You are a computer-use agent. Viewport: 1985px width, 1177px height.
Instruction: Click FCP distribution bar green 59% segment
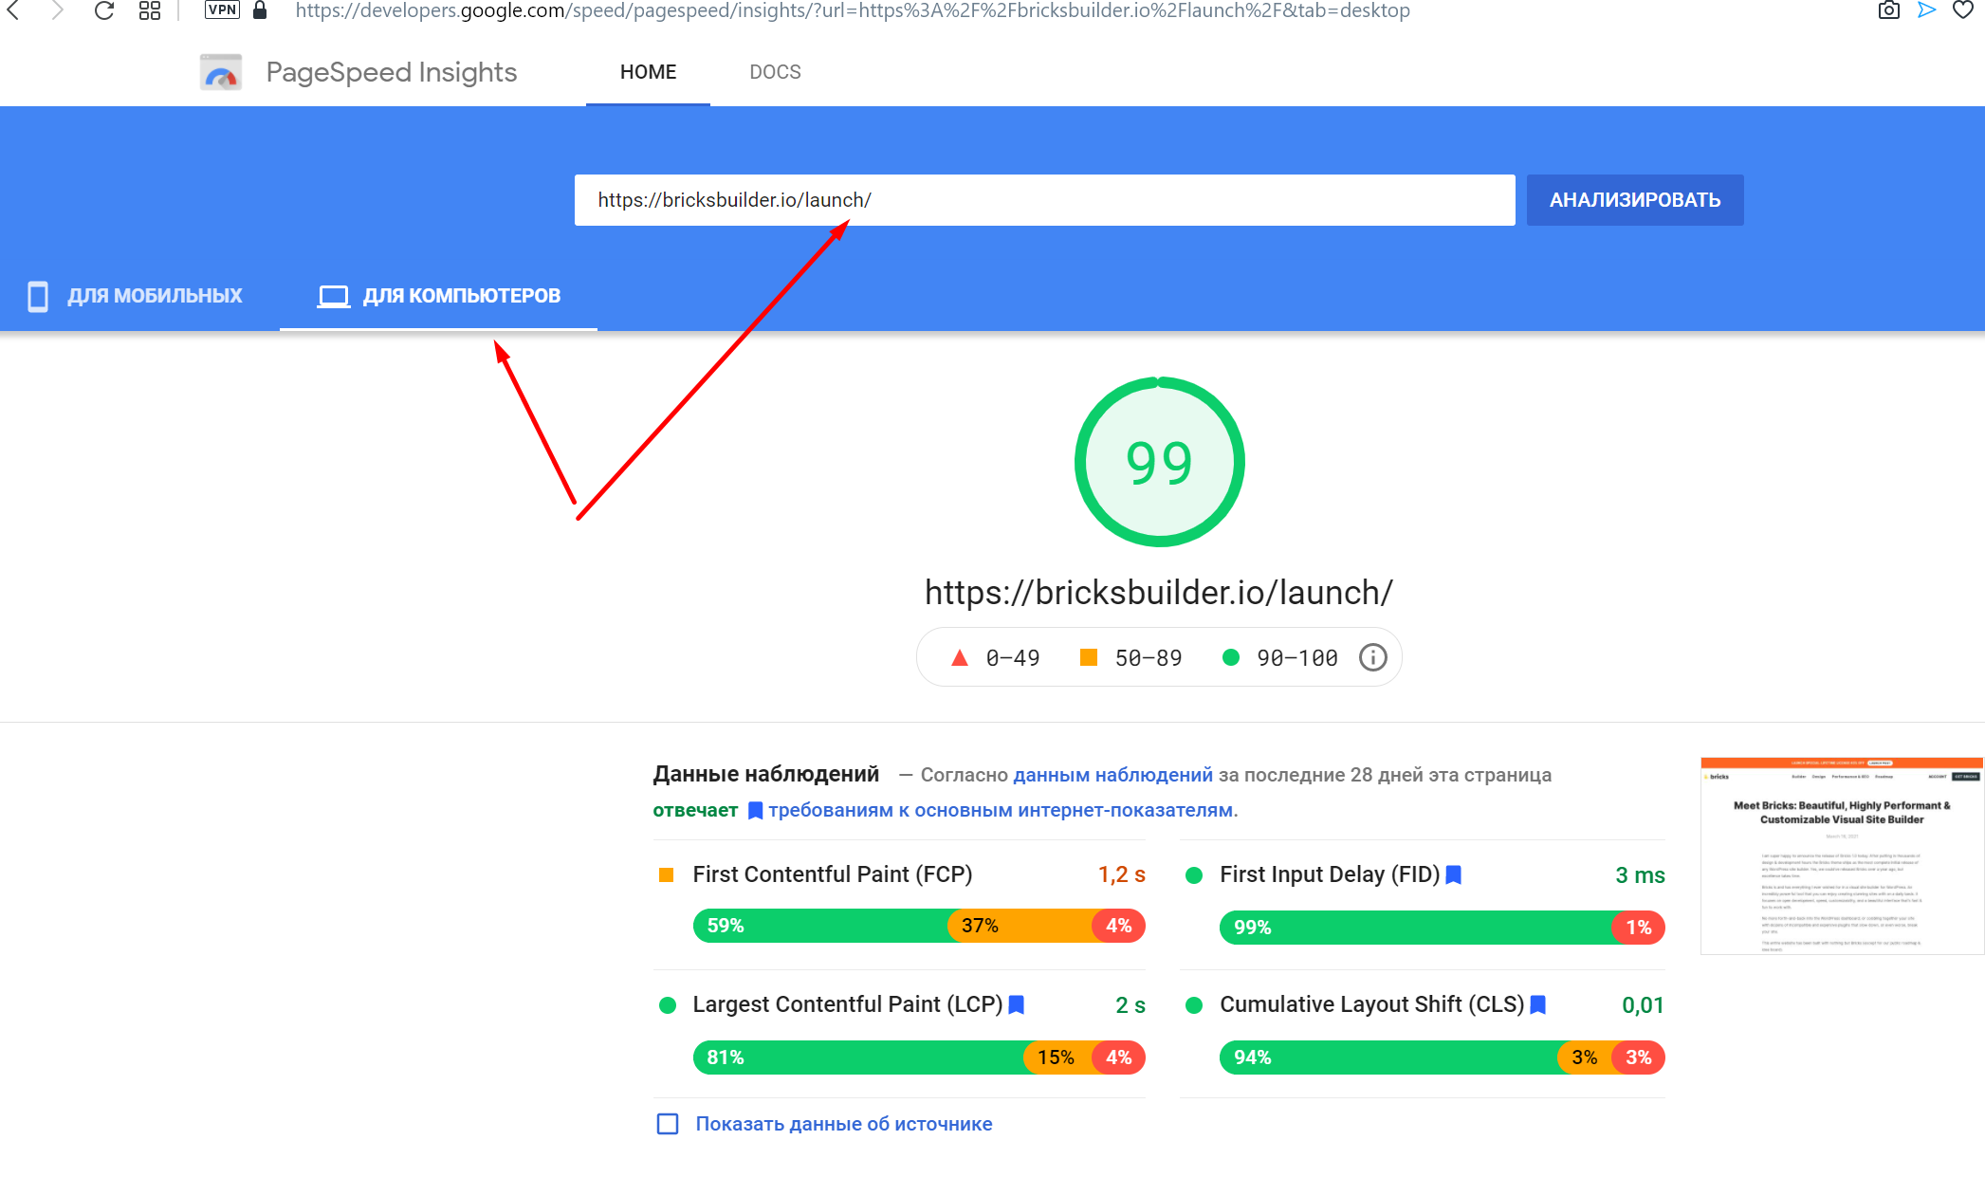820,926
